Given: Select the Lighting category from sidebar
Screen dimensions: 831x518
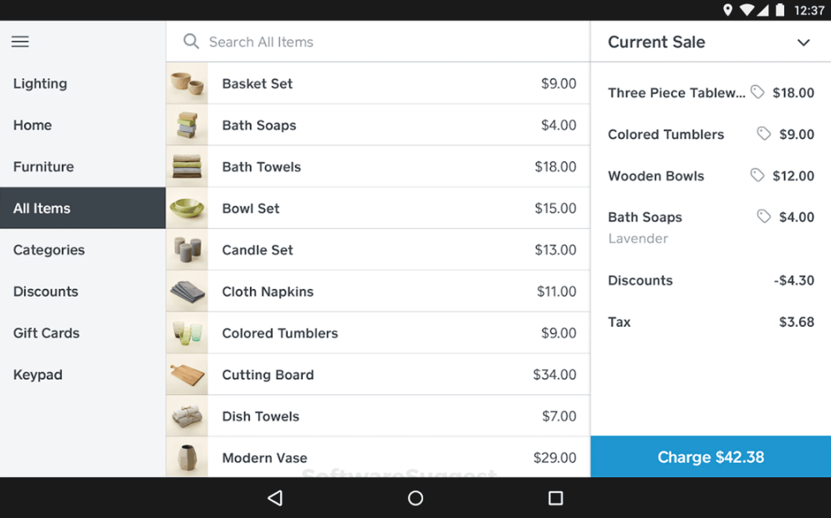Looking at the screenshot, I should [x=40, y=84].
